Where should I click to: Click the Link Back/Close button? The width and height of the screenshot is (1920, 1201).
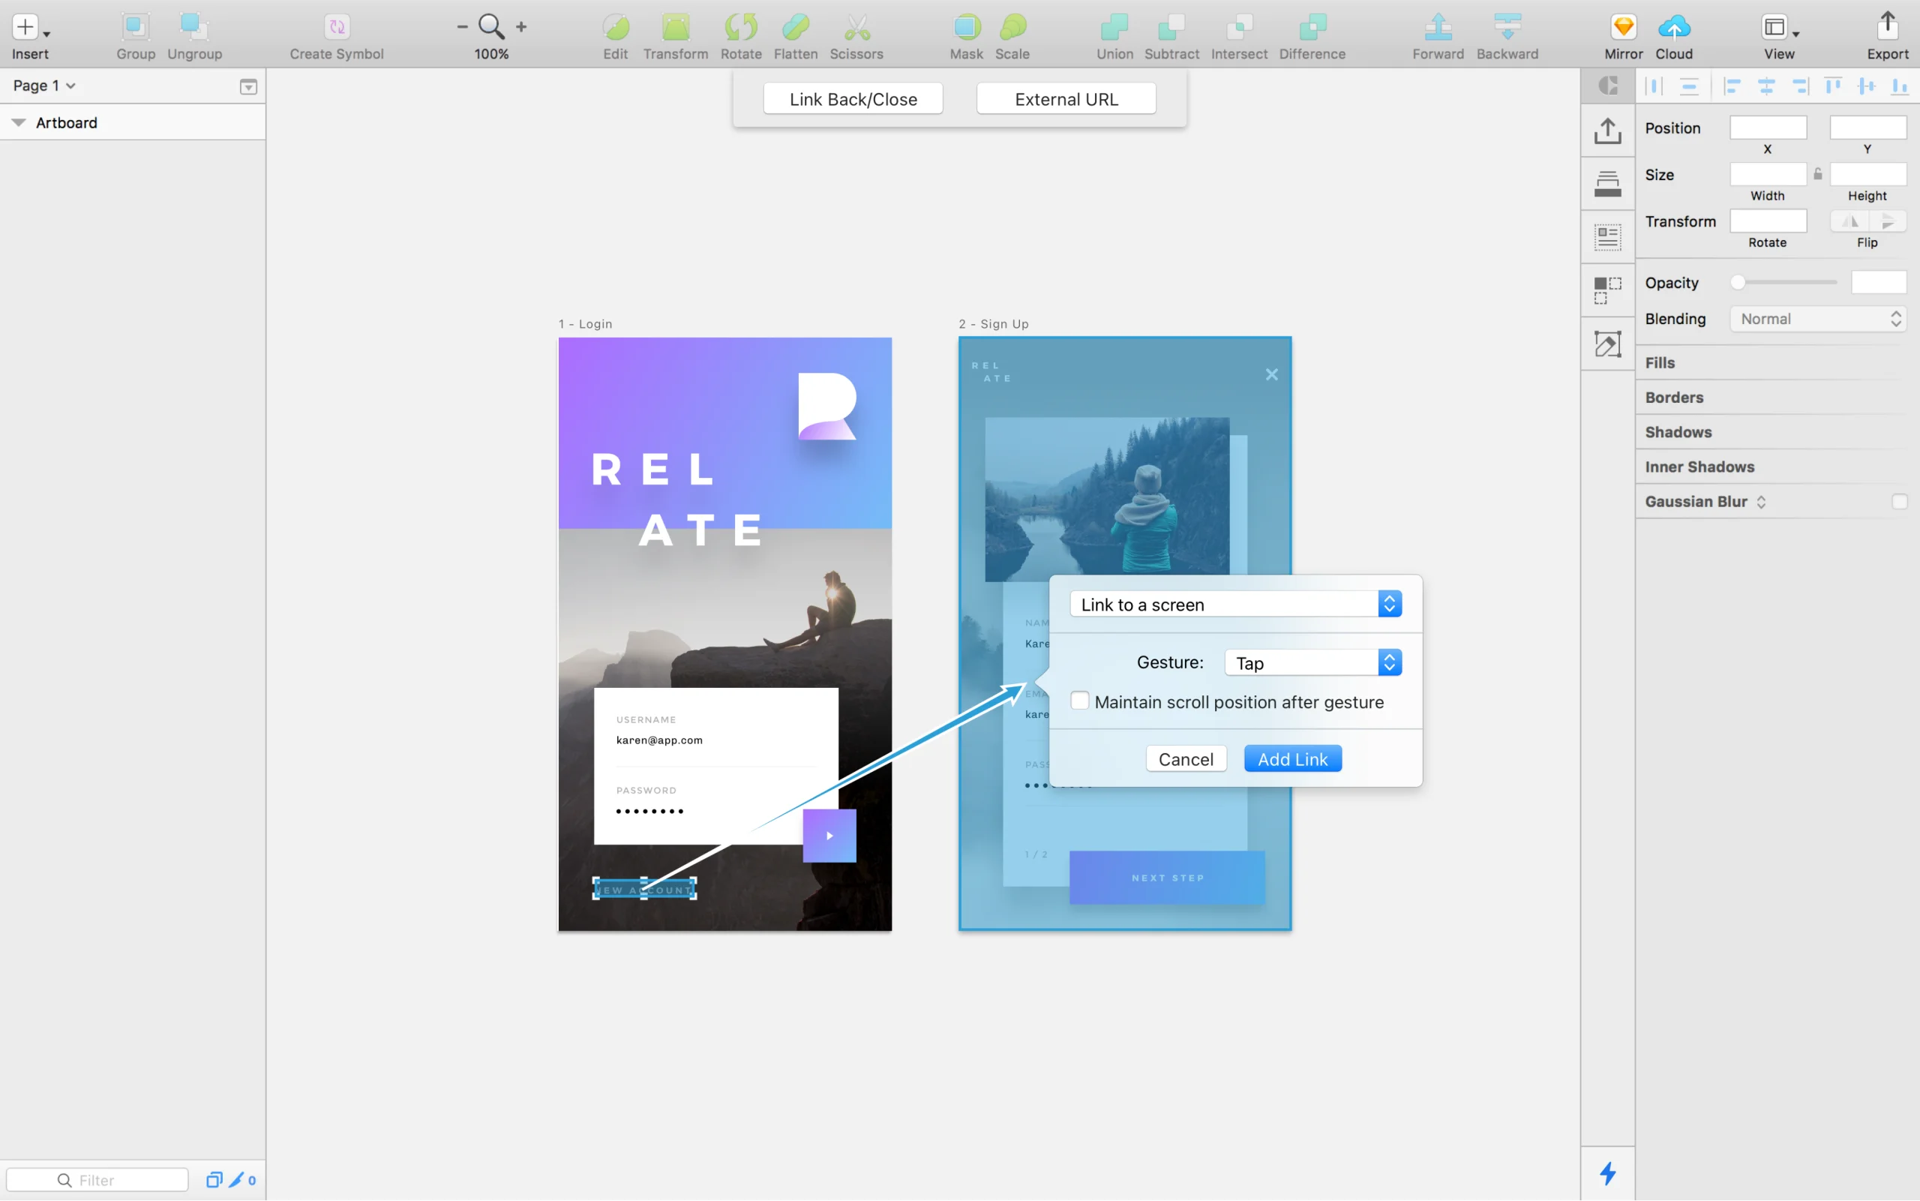click(x=853, y=99)
